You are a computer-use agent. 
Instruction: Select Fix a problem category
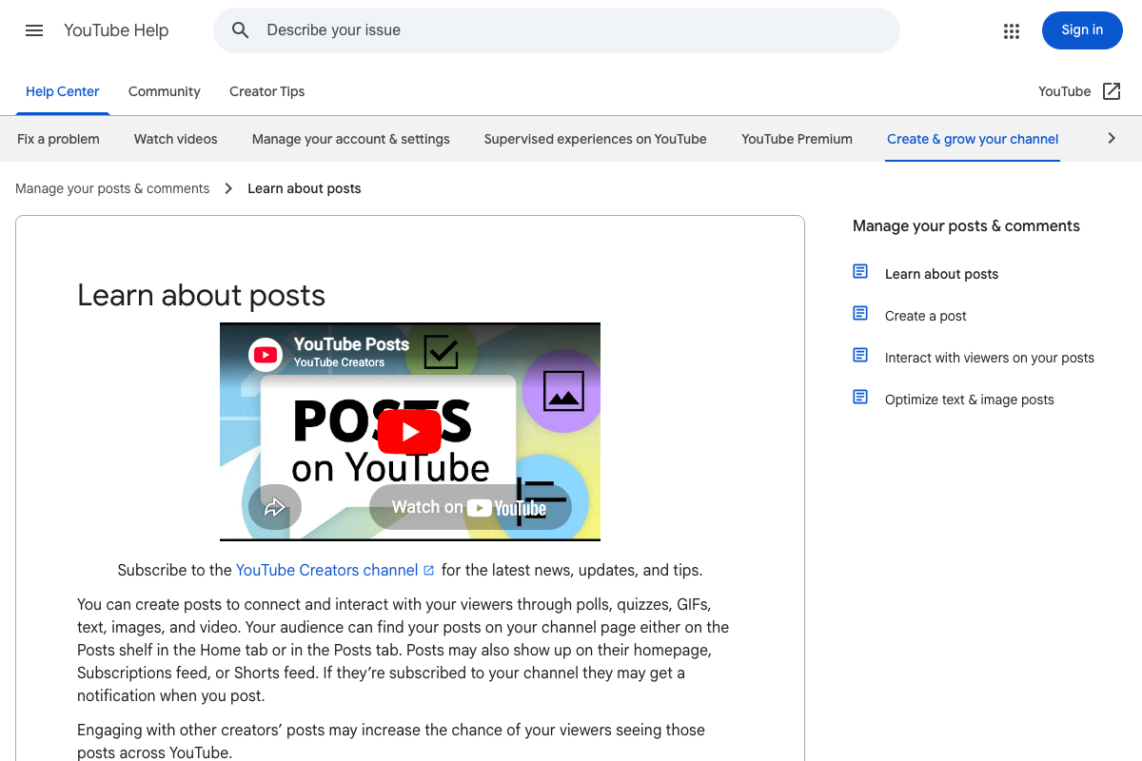click(58, 139)
